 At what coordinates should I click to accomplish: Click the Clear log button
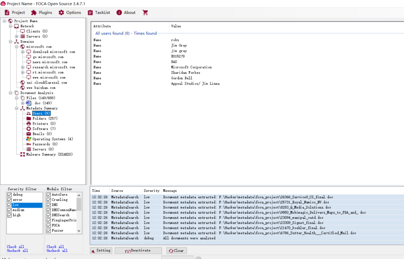point(177,250)
